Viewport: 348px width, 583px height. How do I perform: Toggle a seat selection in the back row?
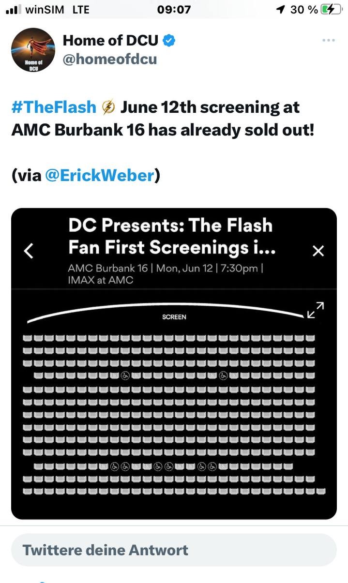174,492
